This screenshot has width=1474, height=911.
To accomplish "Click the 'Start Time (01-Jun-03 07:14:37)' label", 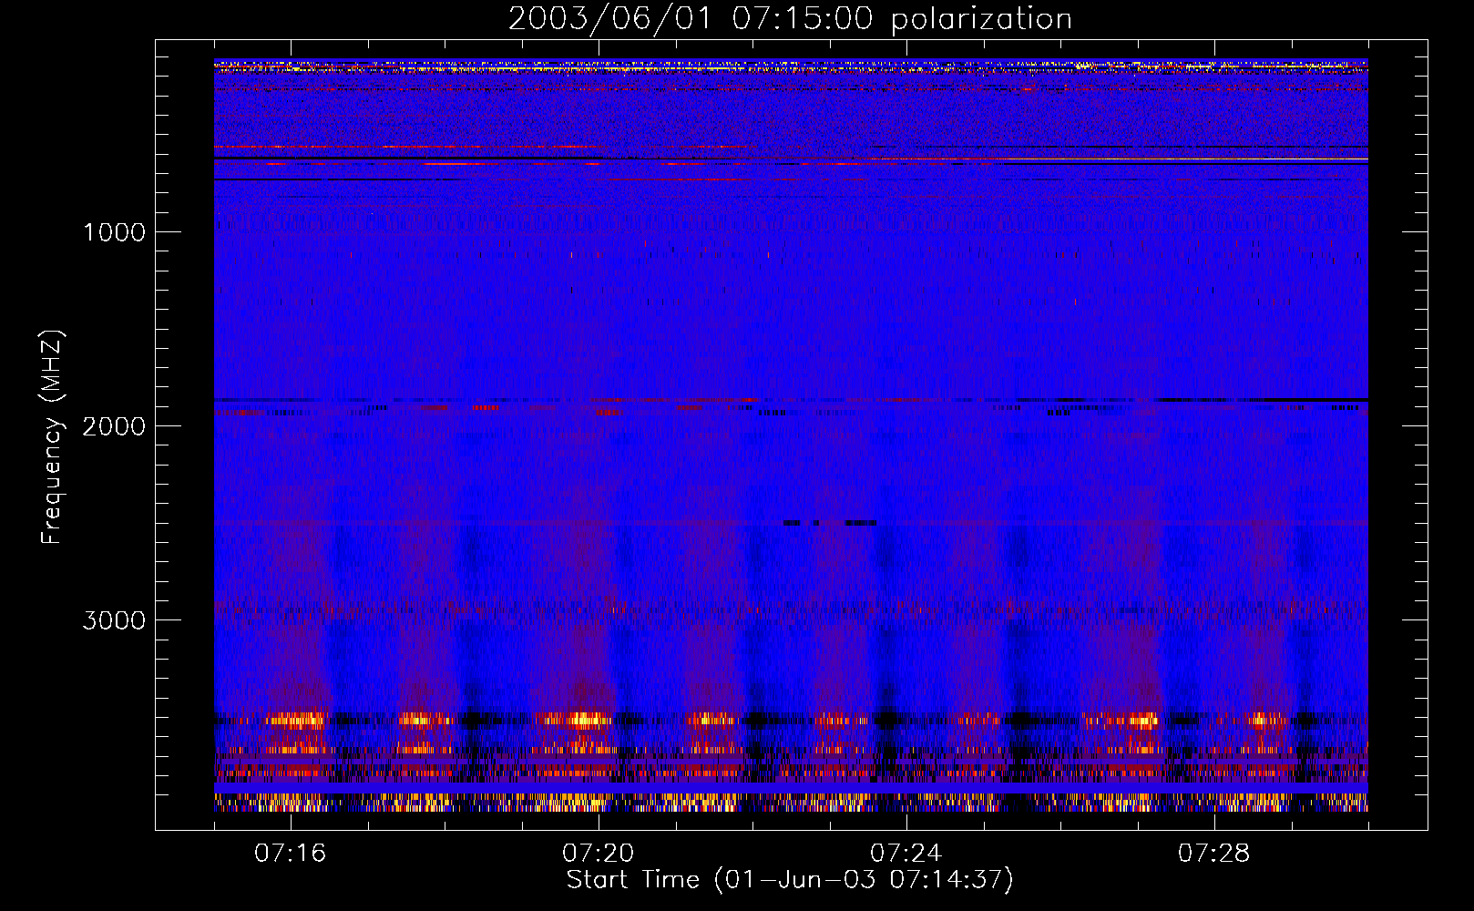I will (790, 880).
